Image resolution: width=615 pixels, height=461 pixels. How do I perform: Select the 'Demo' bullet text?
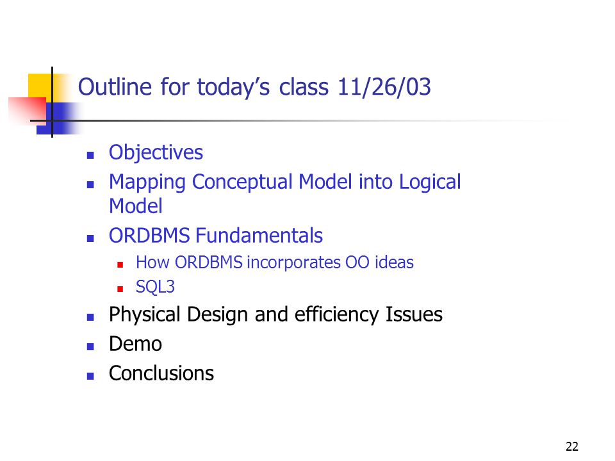[x=135, y=344]
